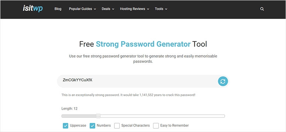Screen dimensions: 286x132
Task: Click the 'Free Strong Password Generator Tool' heading
Action: [143, 44]
